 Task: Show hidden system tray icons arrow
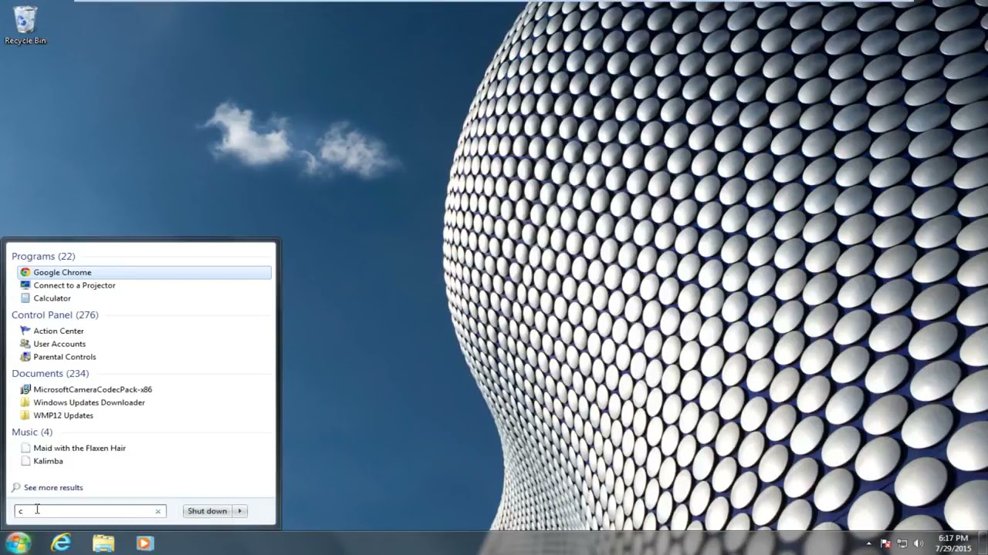(868, 543)
